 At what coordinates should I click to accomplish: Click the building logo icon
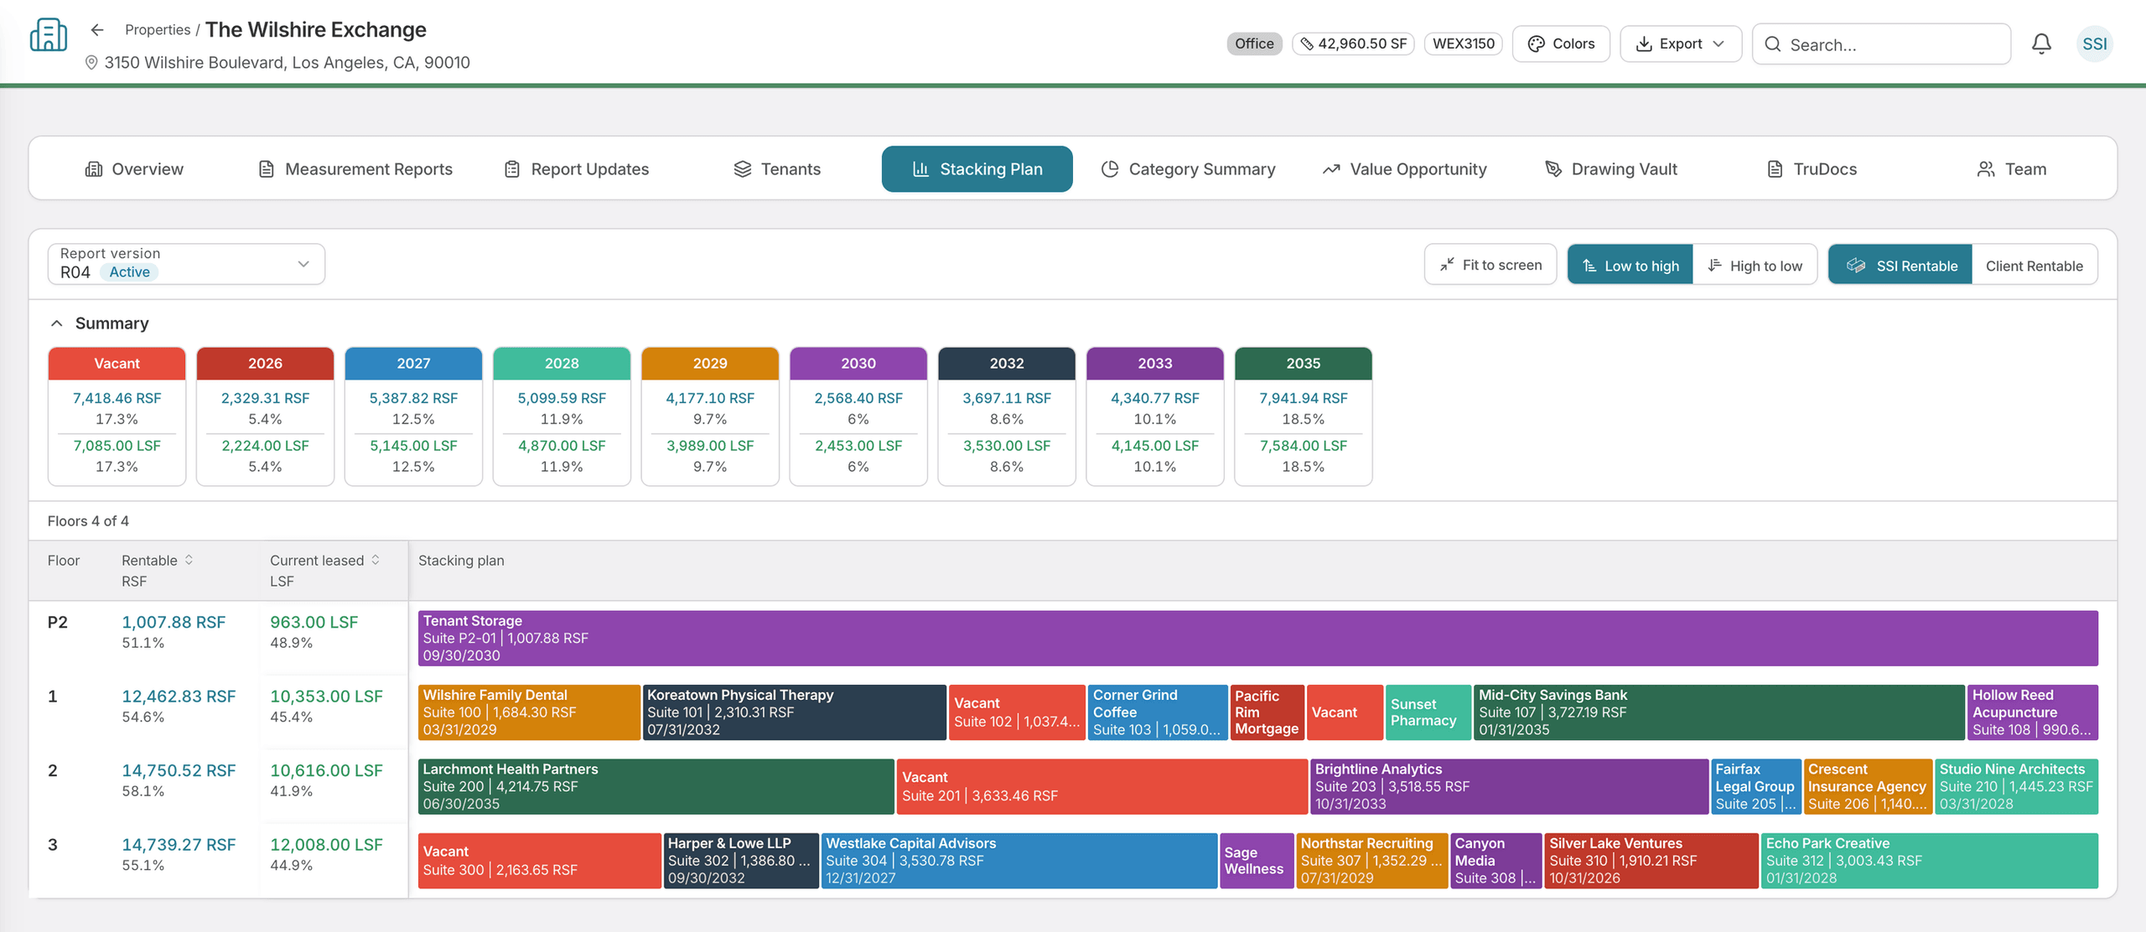(48, 35)
